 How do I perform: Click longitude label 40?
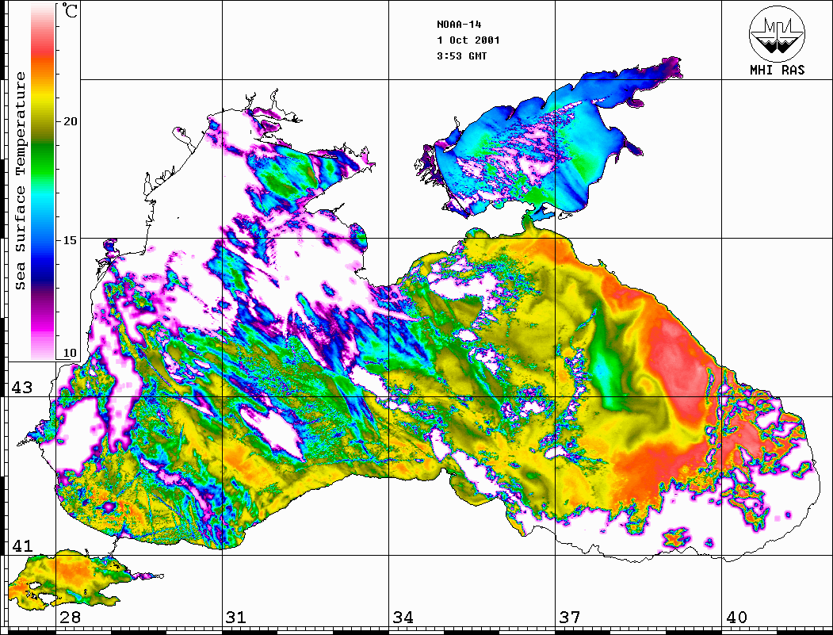coord(736,617)
